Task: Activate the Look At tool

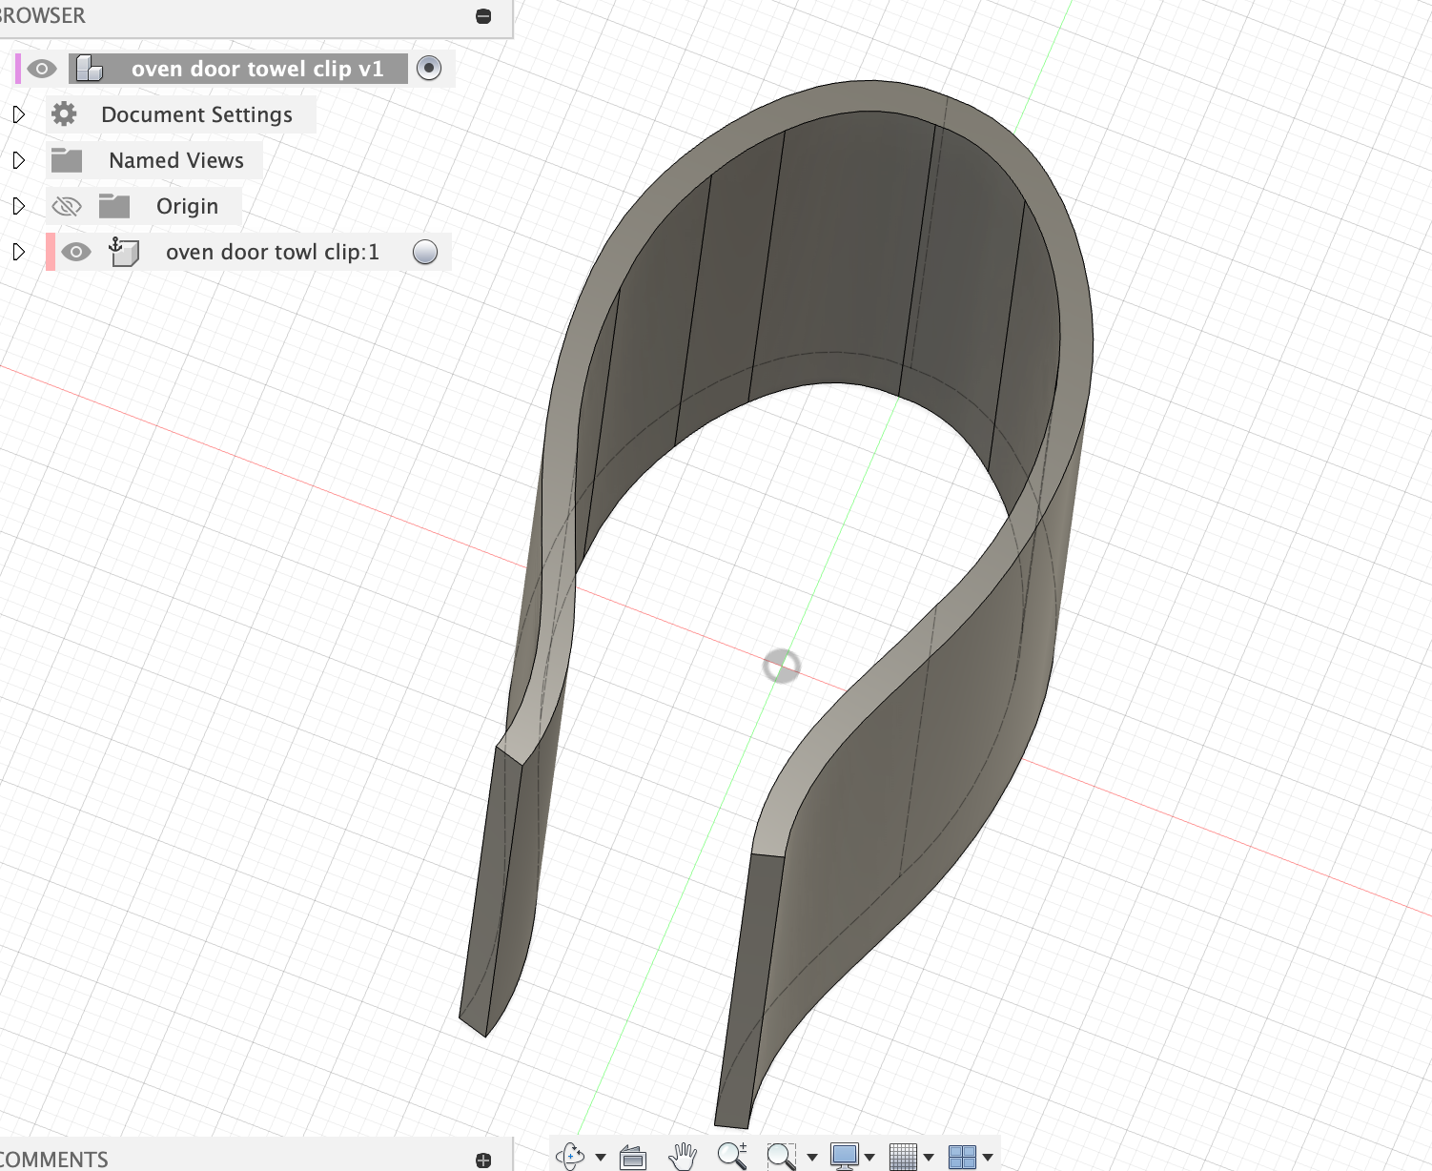Action: 633,1157
